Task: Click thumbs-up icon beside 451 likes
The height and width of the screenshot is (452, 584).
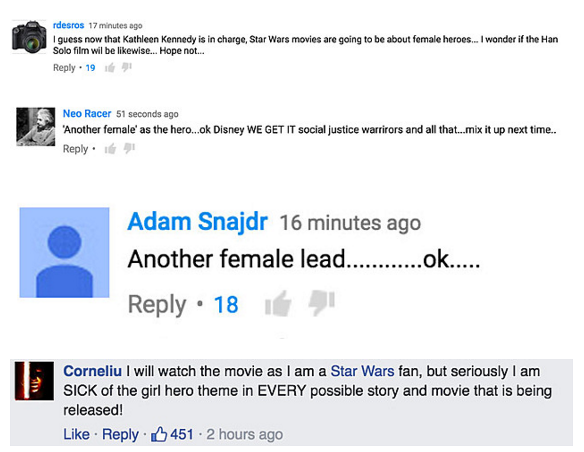Action: point(159,434)
